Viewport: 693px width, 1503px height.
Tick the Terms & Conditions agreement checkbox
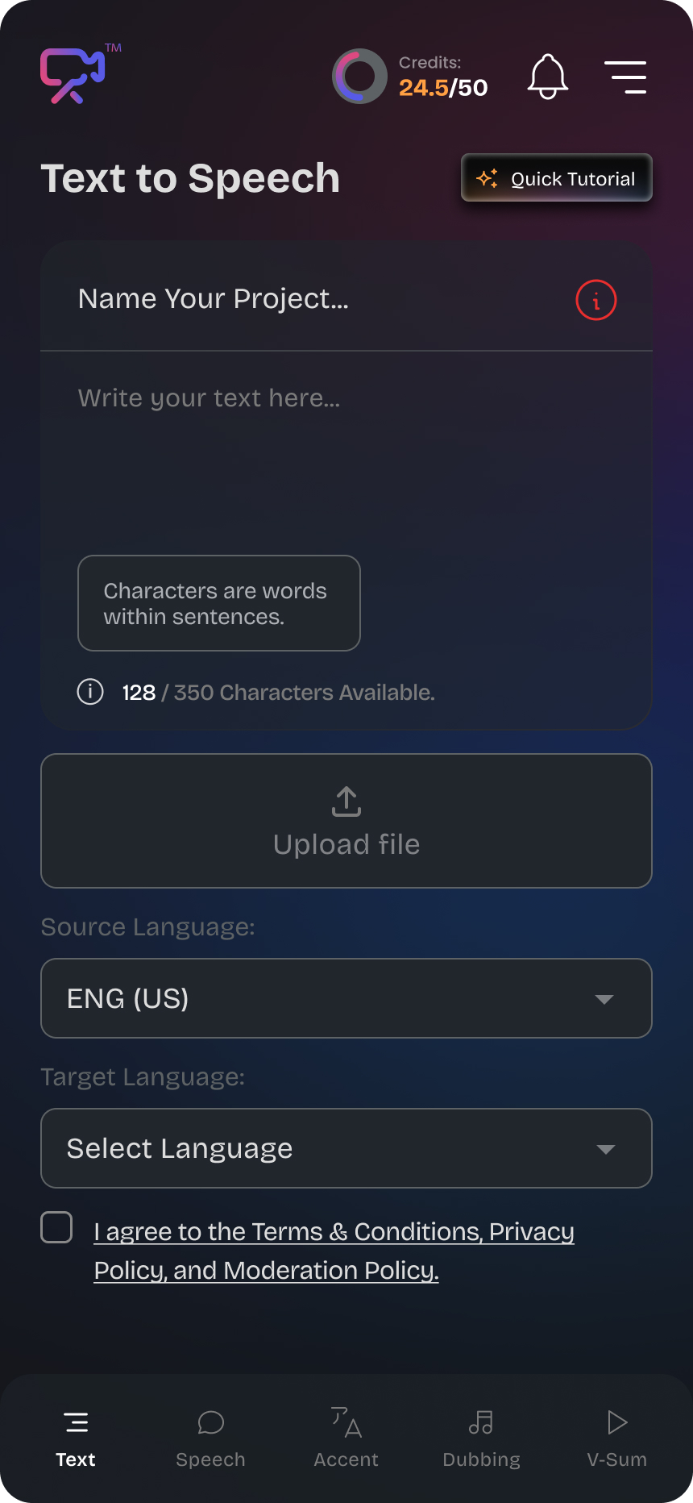56,1227
